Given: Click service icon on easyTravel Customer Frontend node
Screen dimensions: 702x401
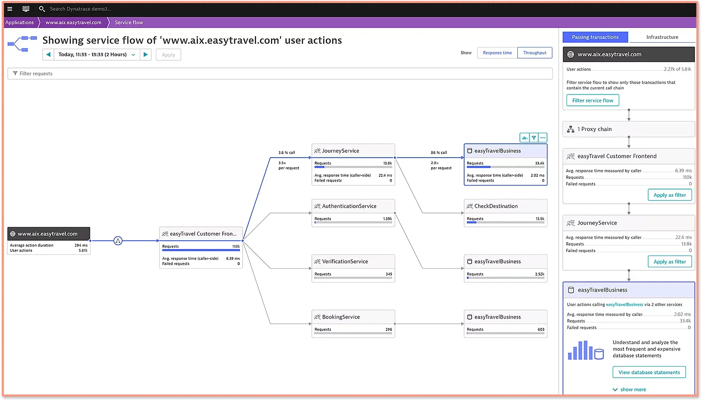Looking at the screenshot, I should 165,234.
